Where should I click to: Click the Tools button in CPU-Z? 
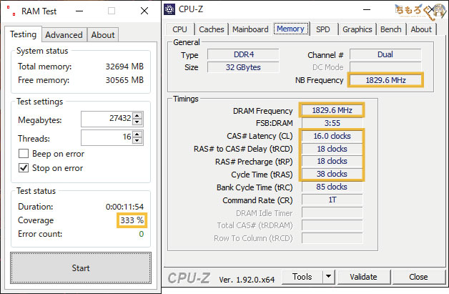pyautogui.click(x=302, y=277)
